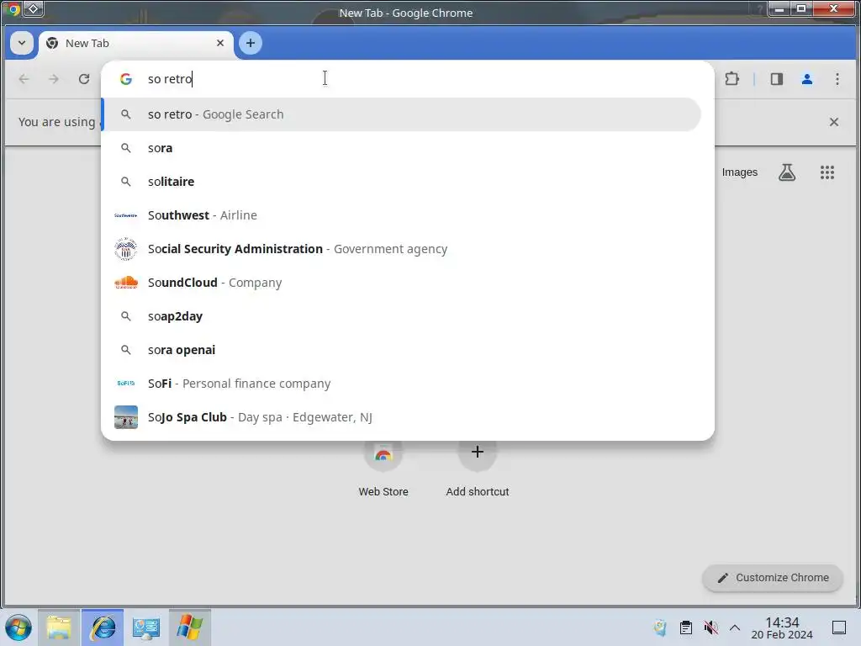Click the pin icon in title bar
The width and height of the screenshot is (861, 646).
pyautogui.click(x=33, y=8)
